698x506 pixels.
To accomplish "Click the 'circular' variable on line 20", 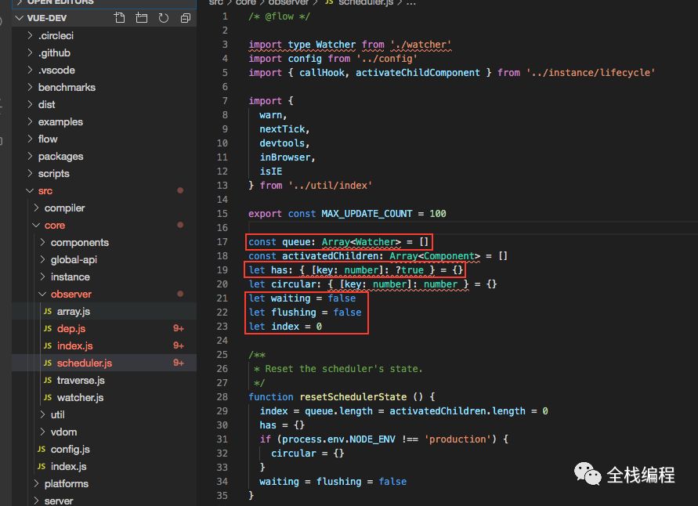I will click(x=293, y=284).
